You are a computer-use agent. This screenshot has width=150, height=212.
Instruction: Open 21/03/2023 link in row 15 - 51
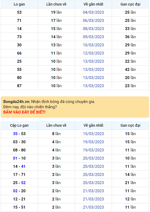coord(93,207)
